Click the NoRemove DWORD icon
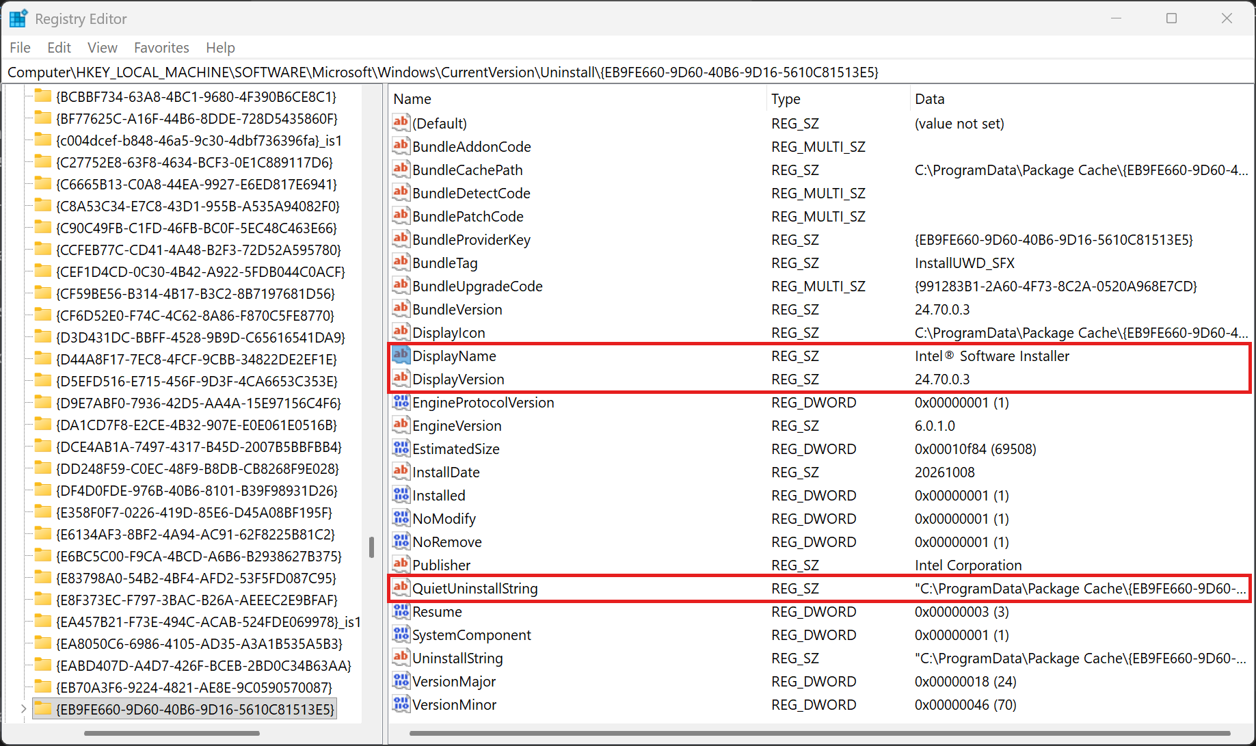The width and height of the screenshot is (1256, 746). pyautogui.click(x=401, y=542)
